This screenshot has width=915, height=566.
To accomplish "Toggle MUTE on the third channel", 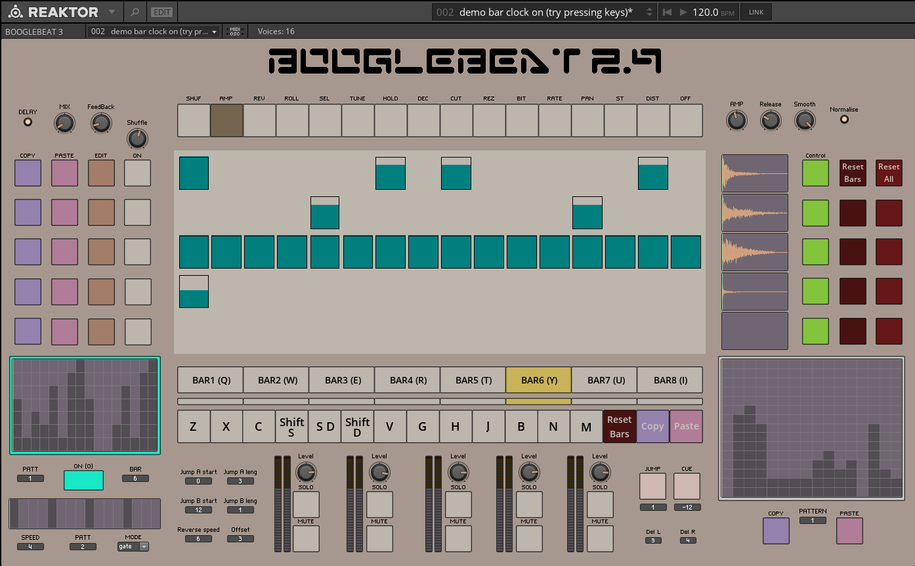I will coord(458,538).
